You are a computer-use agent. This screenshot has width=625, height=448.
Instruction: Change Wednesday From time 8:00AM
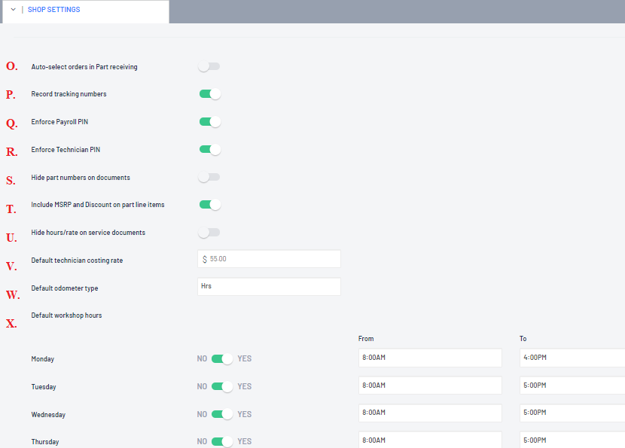click(x=430, y=413)
